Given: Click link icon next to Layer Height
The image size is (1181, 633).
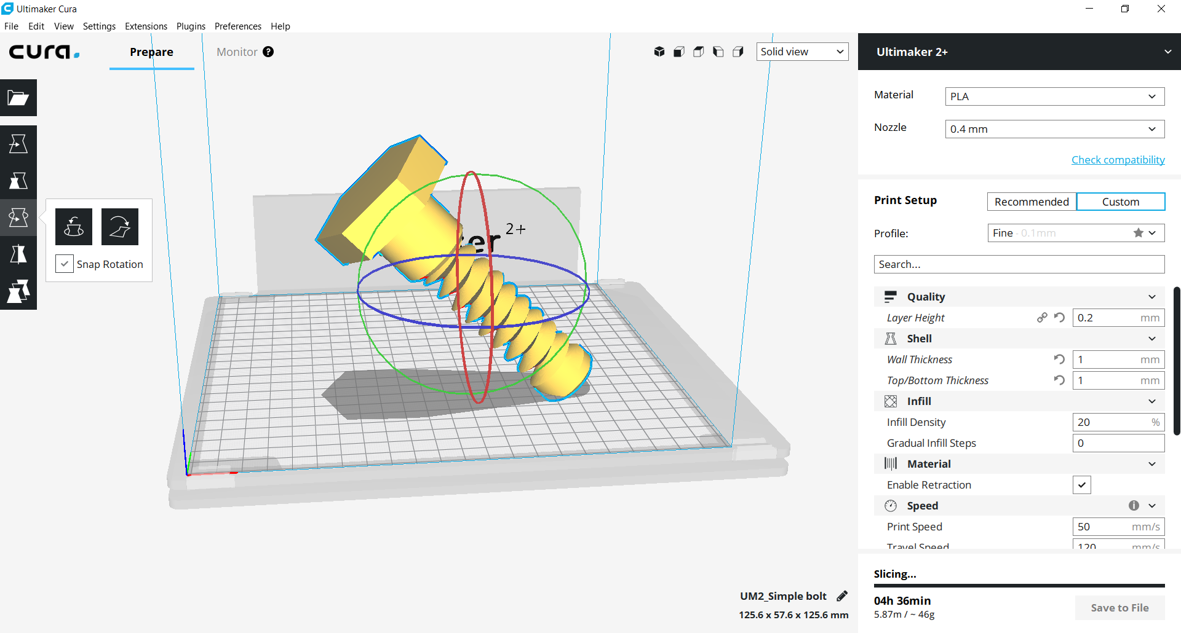Looking at the screenshot, I should coord(1042,318).
